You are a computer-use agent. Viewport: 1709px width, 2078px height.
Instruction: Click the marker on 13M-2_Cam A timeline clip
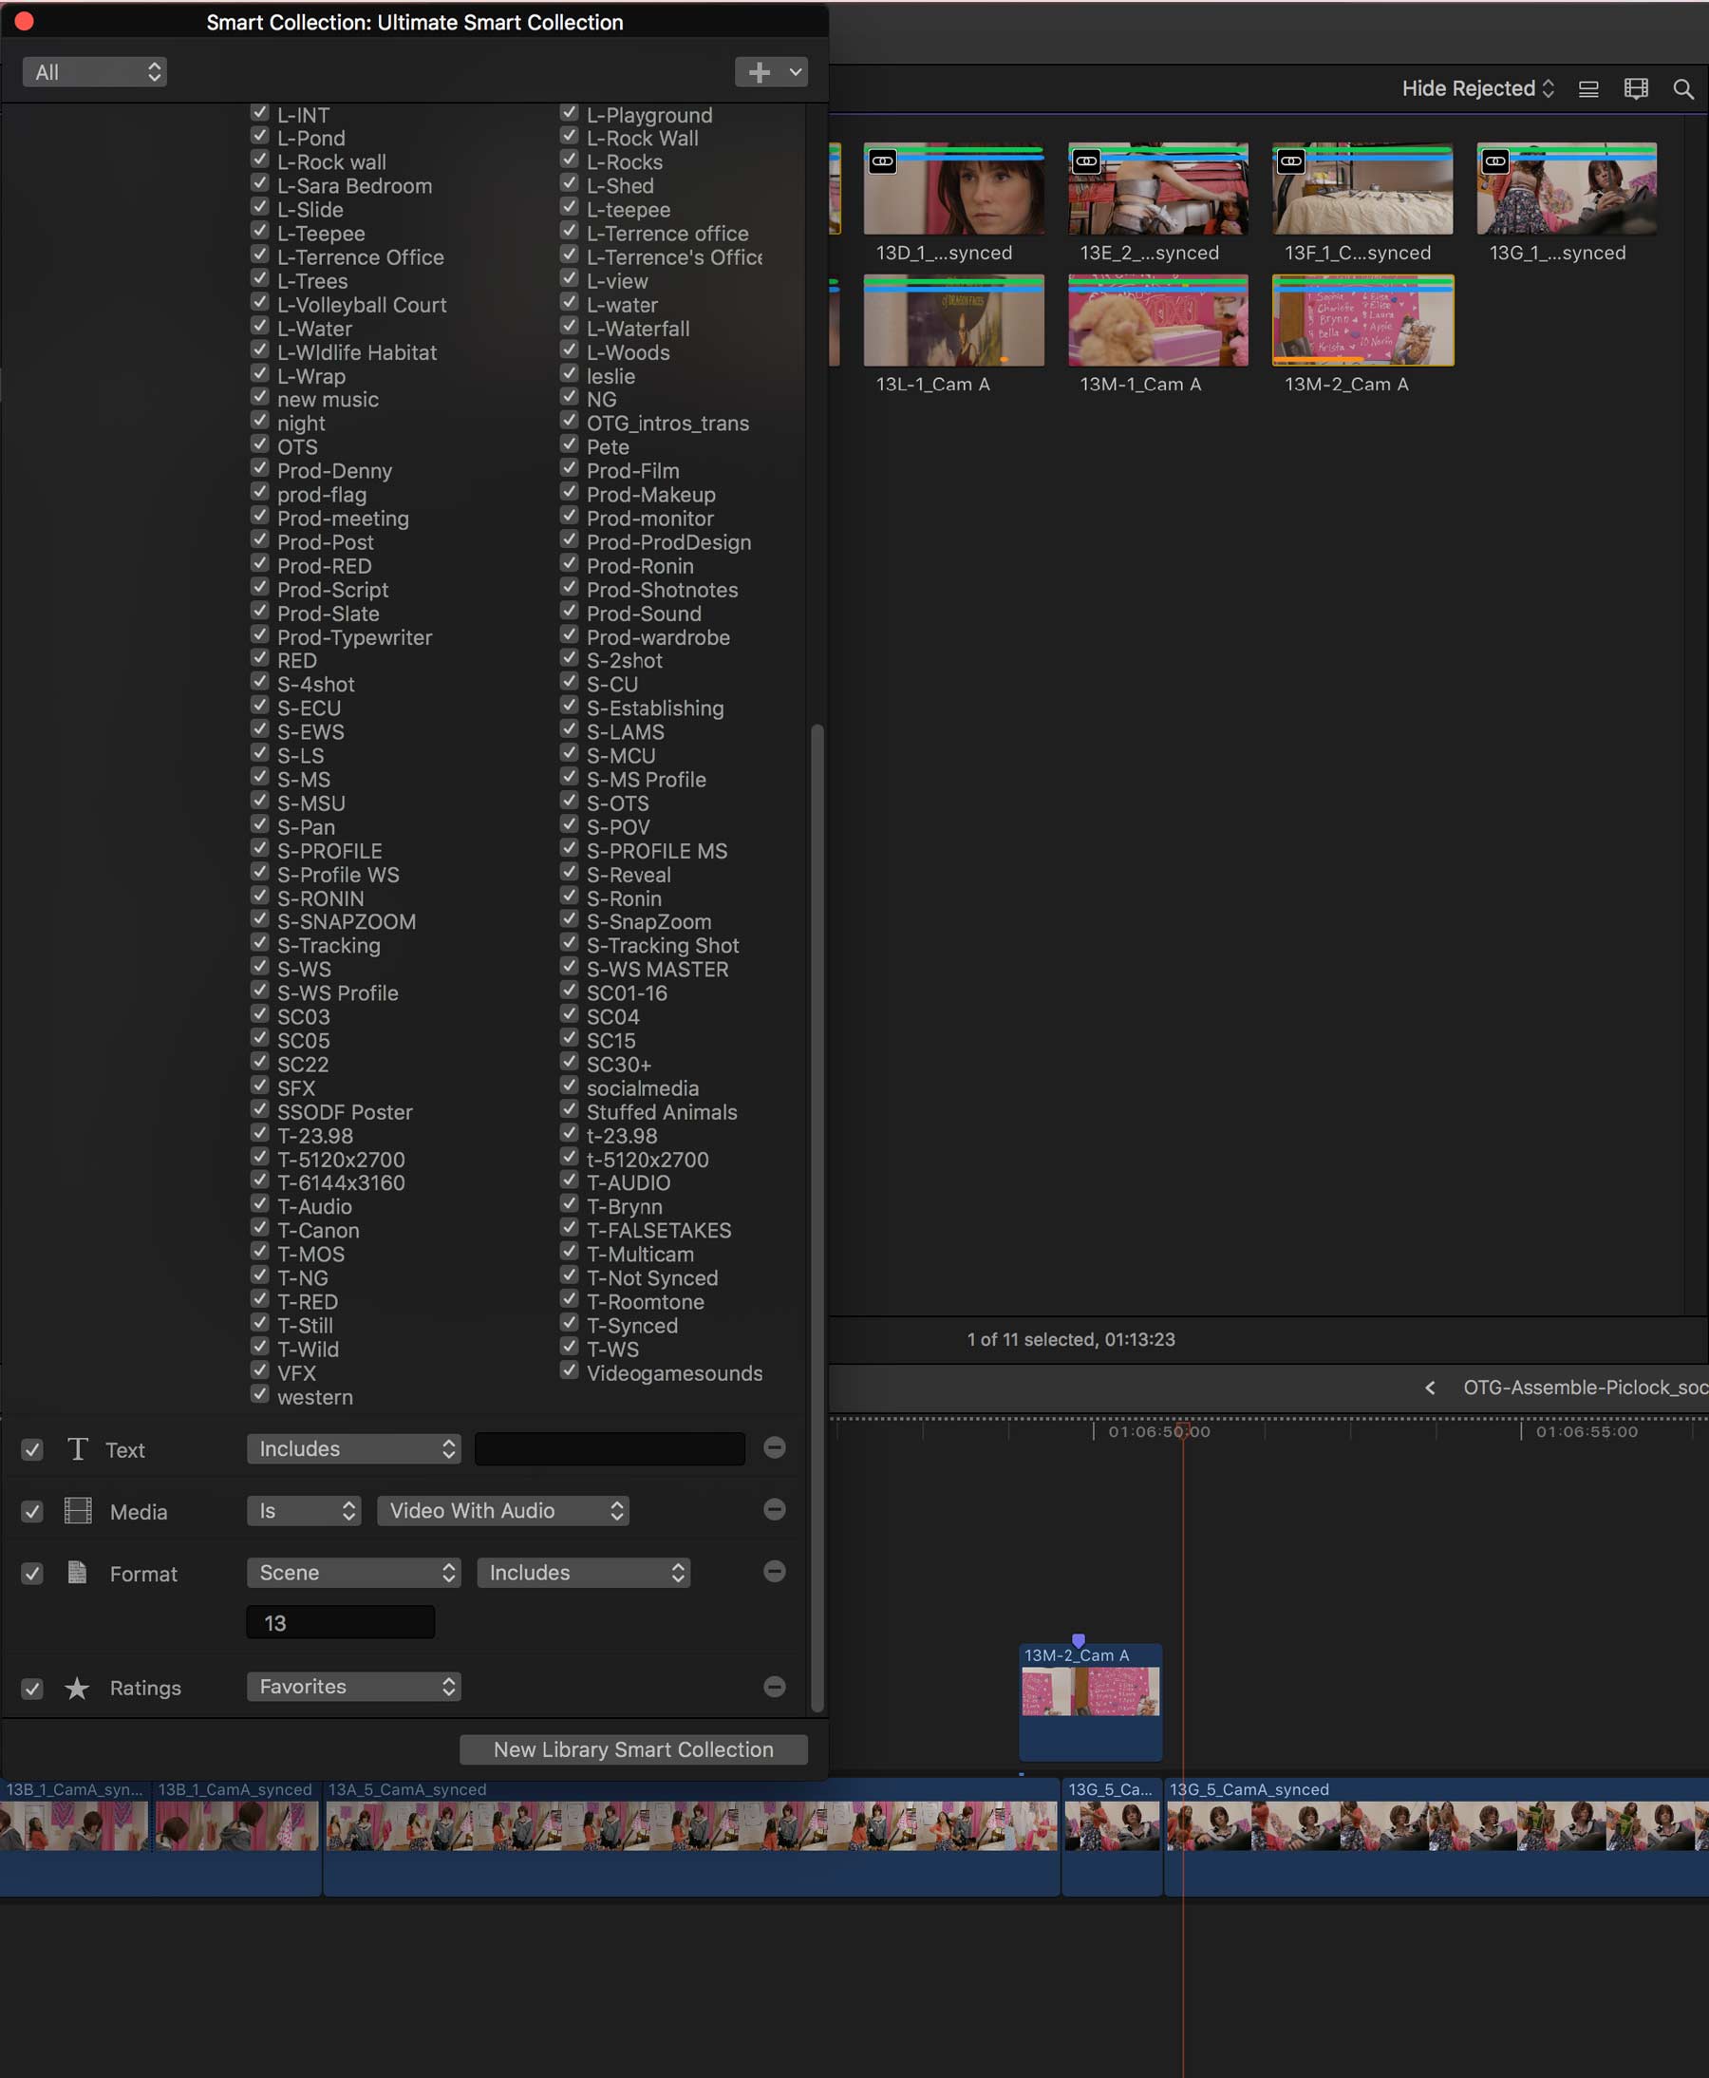click(1078, 1640)
